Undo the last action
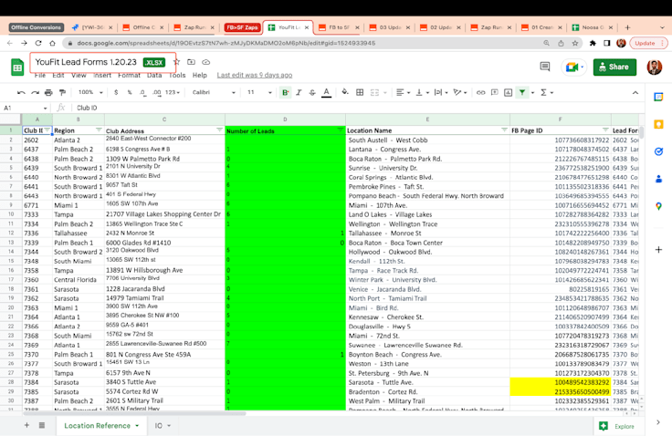672x436 pixels. [21, 92]
